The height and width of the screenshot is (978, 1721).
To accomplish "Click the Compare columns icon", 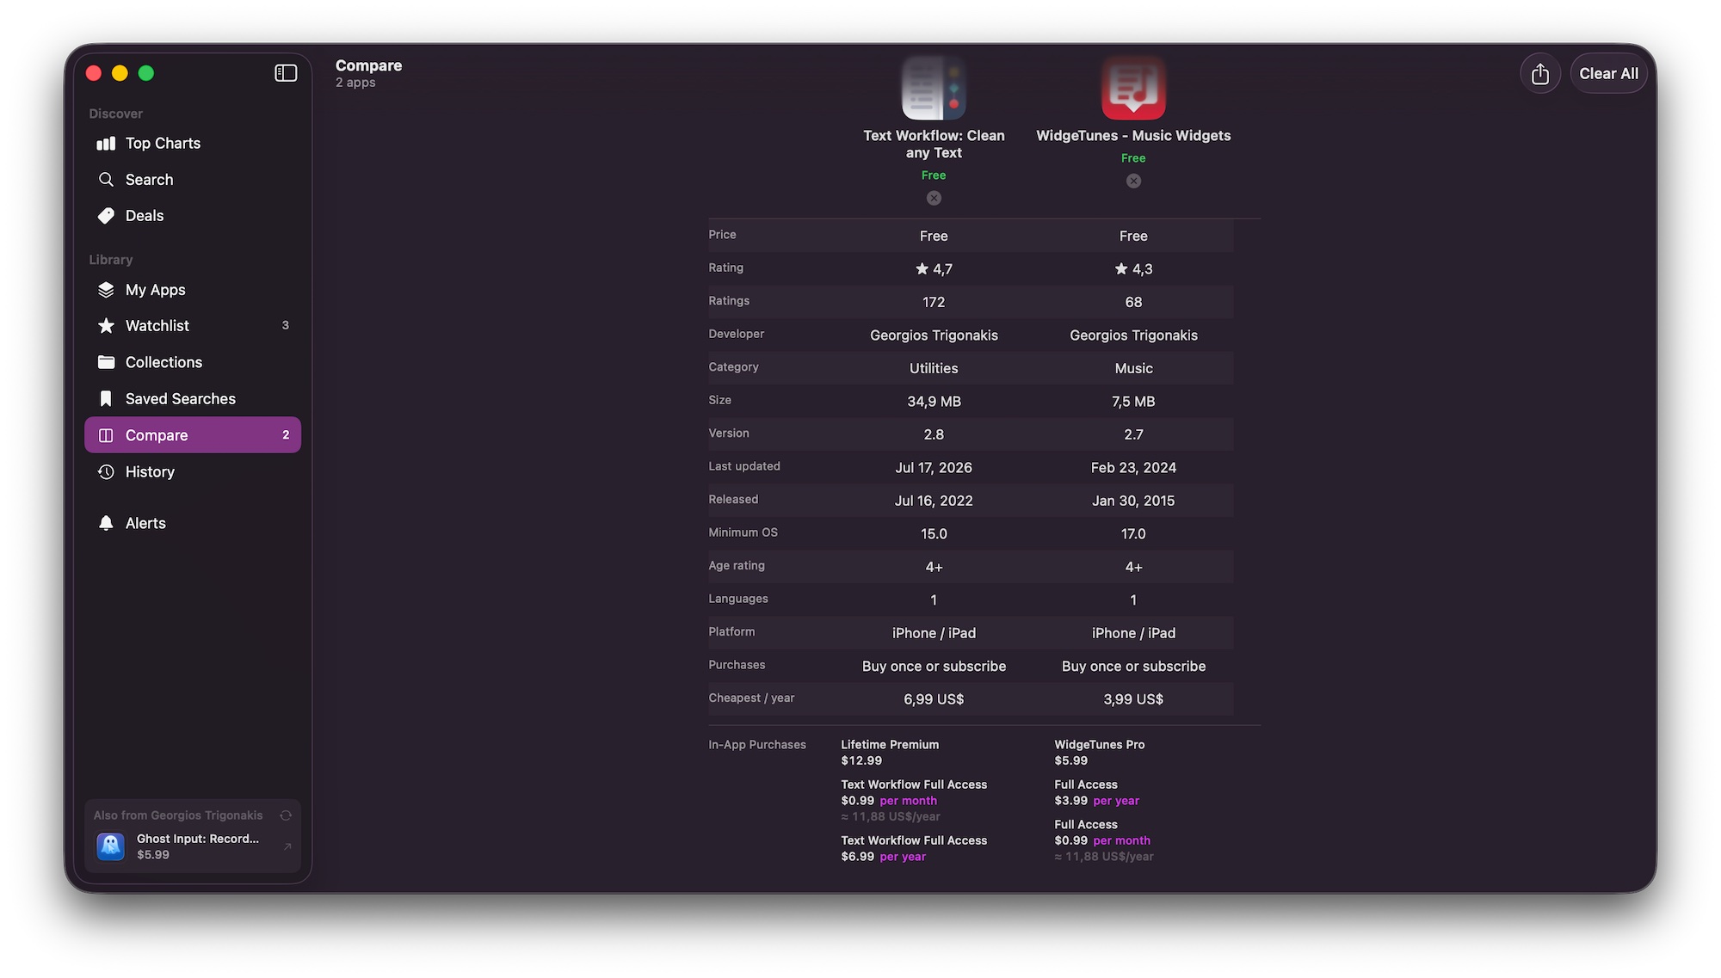I will click(106, 435).
